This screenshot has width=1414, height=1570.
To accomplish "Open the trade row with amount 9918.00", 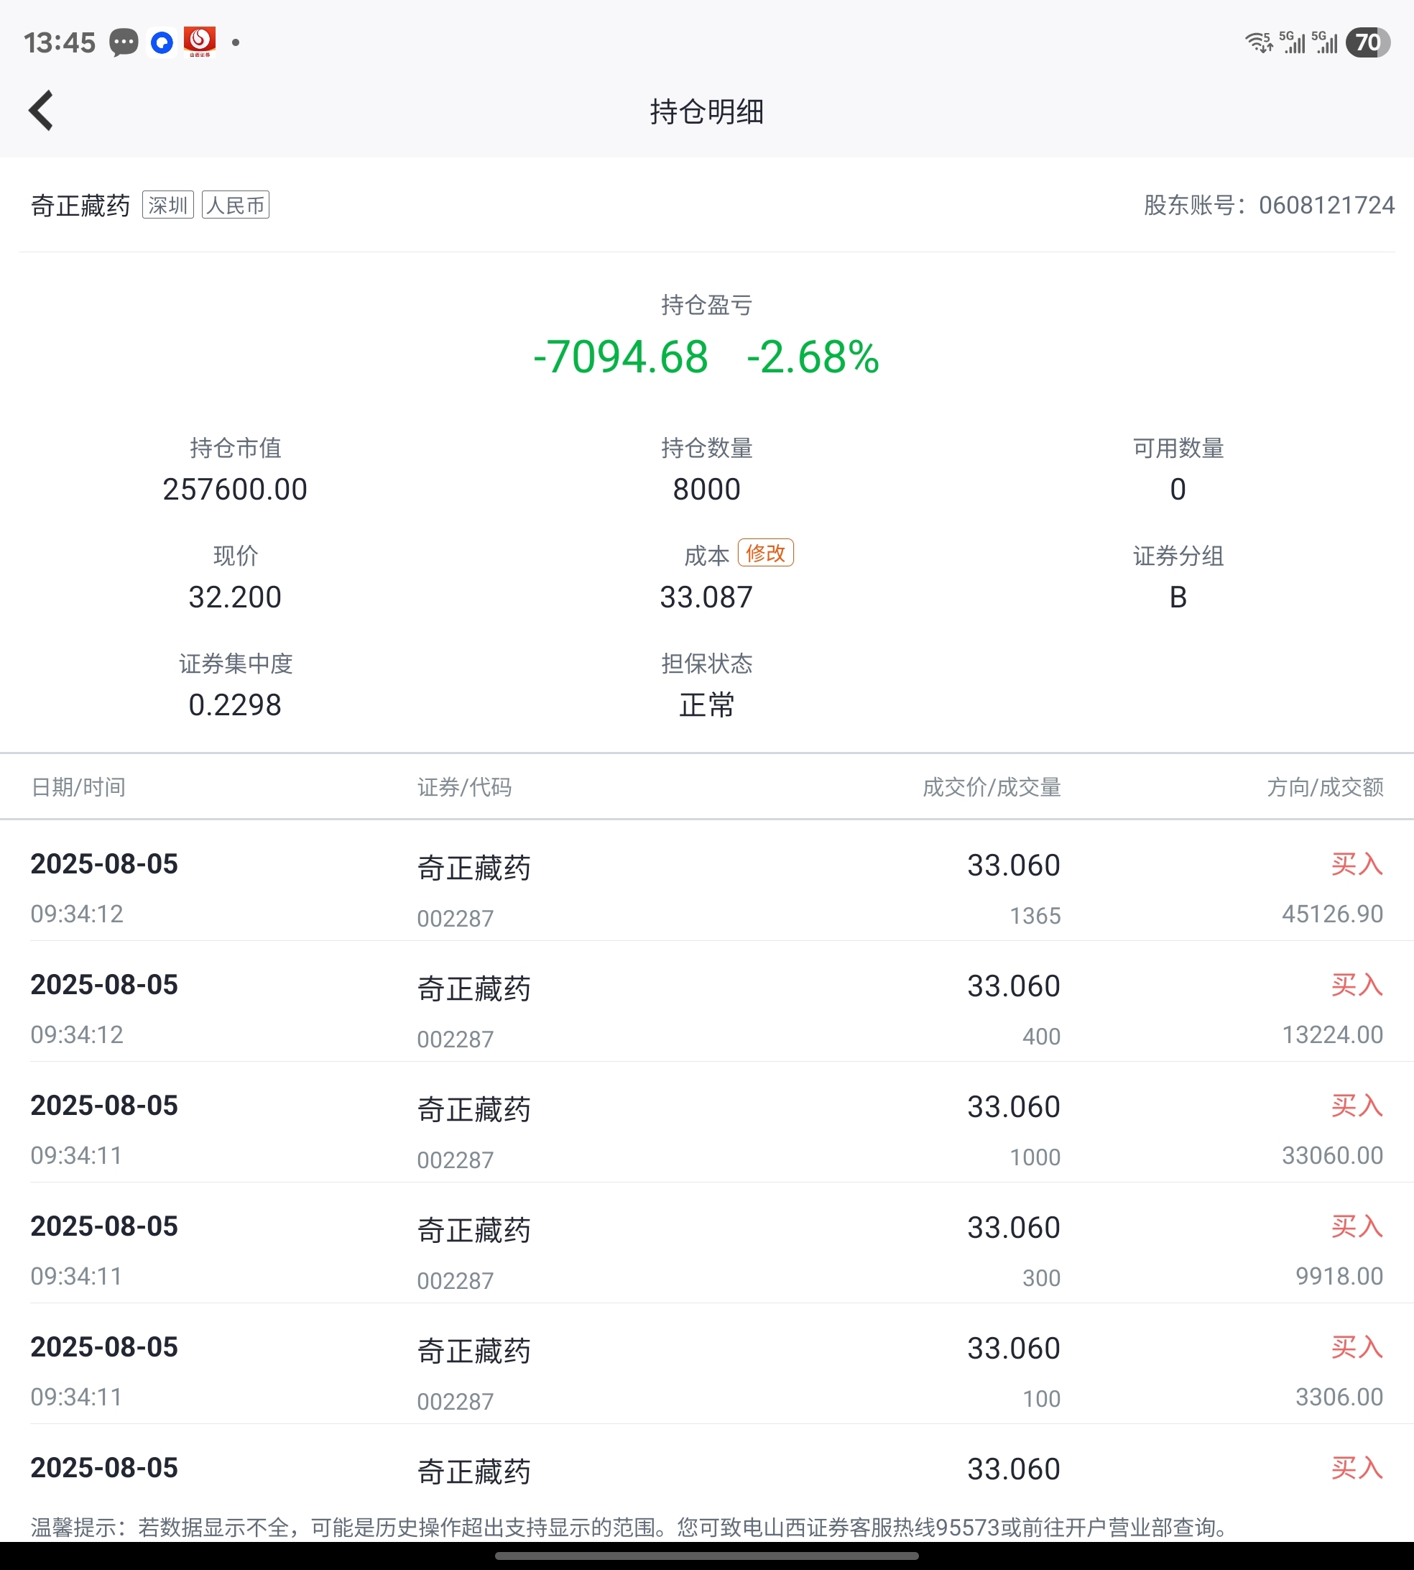I will (707, 1244).
